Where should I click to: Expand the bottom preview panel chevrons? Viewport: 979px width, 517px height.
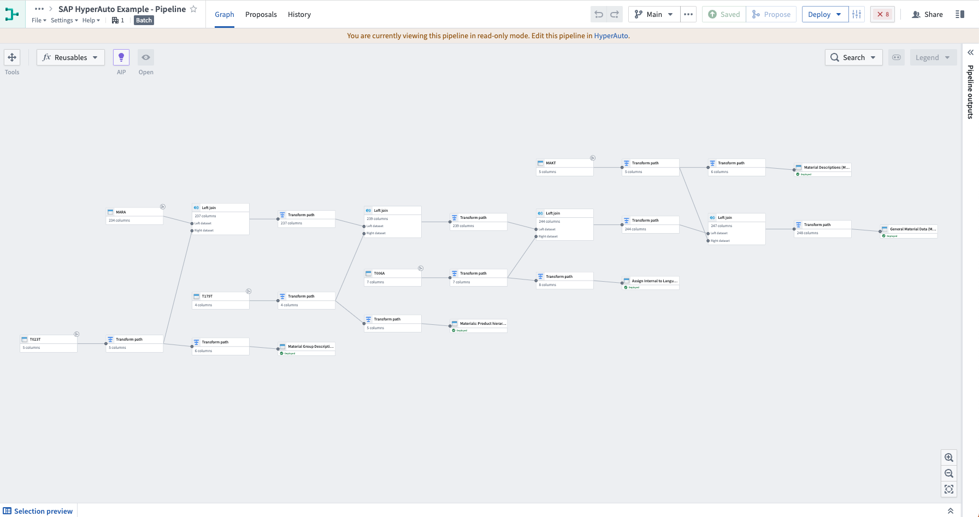pyautogui.click(x=951, y=511)
